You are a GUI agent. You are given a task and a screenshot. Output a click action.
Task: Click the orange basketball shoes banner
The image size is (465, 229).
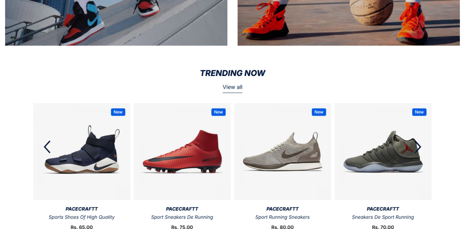tap(349, 23)
